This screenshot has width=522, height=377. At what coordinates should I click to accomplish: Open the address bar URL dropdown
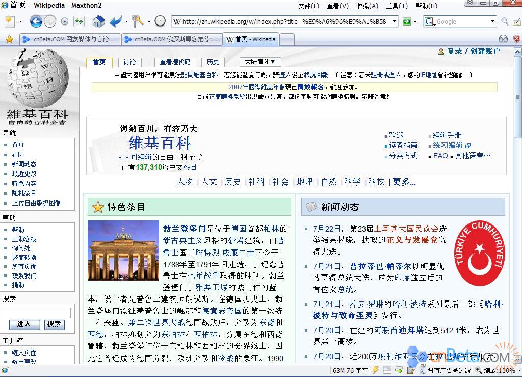pos(395,21)
